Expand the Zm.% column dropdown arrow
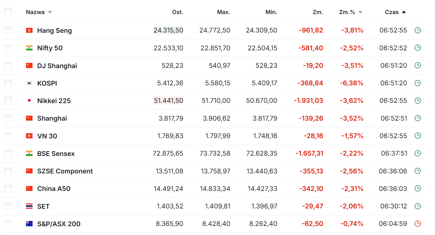The width and height of the screenshot is (435, 235). tap(360, 12)
